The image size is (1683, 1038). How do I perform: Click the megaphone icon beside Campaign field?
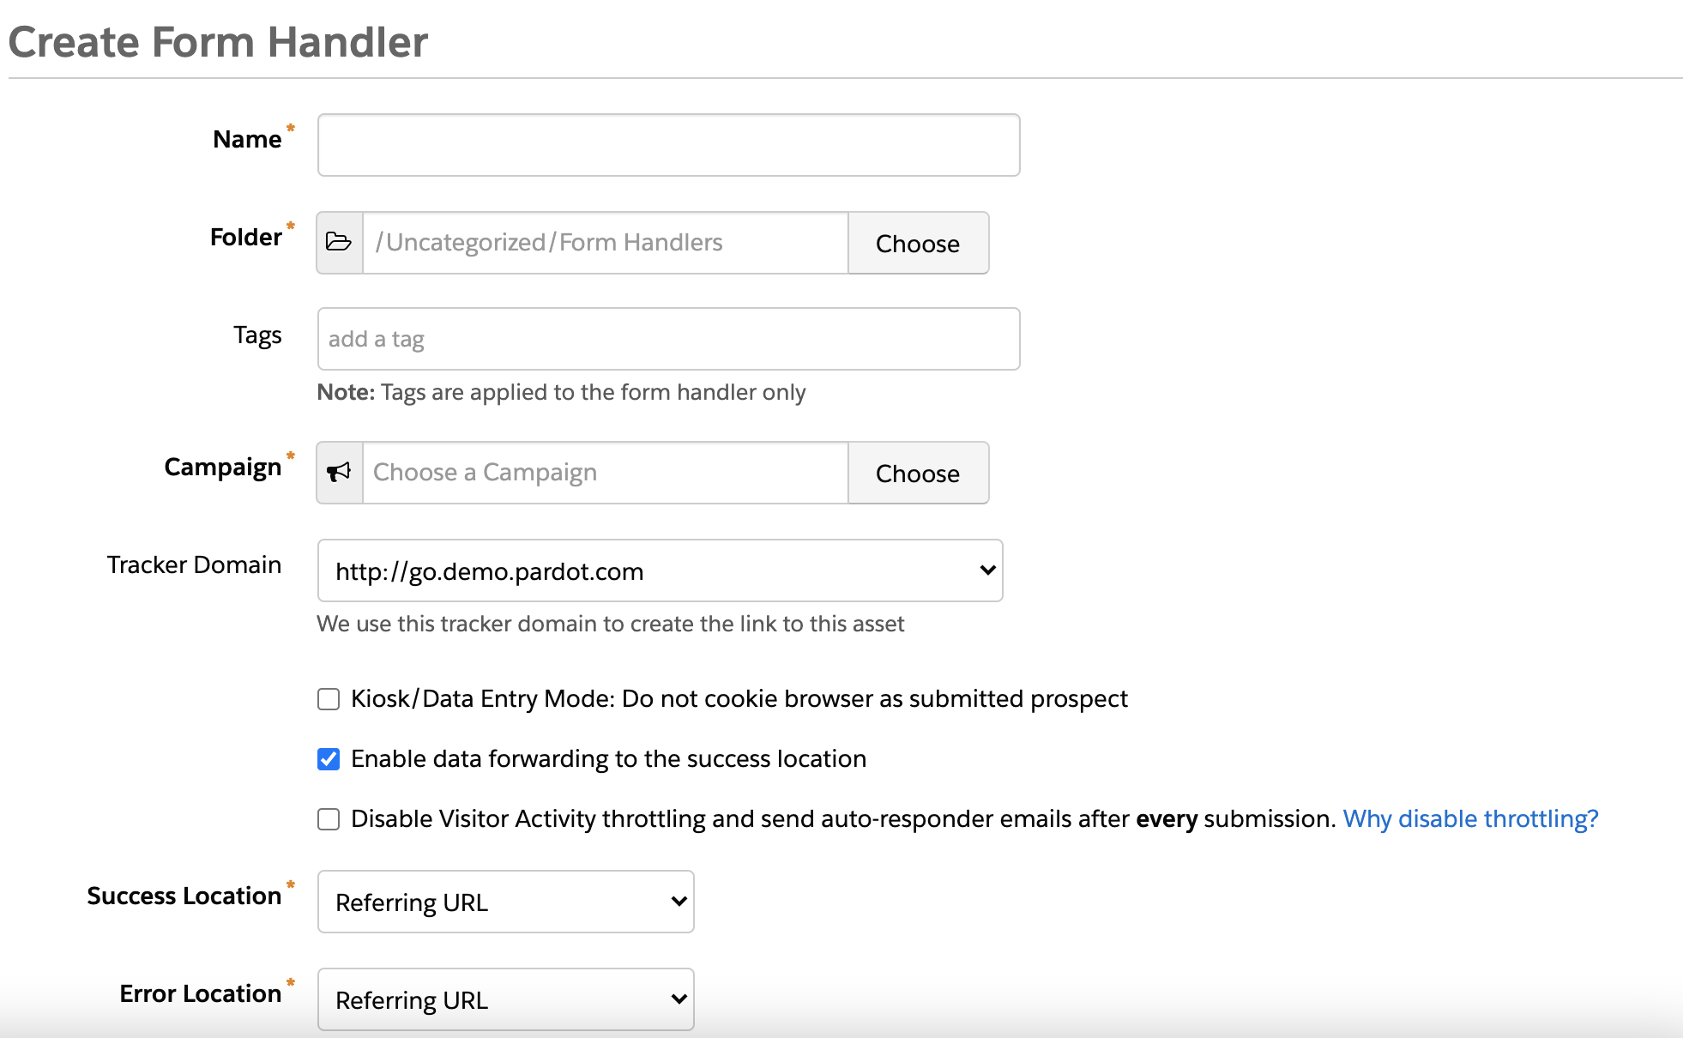pos(339,473)
